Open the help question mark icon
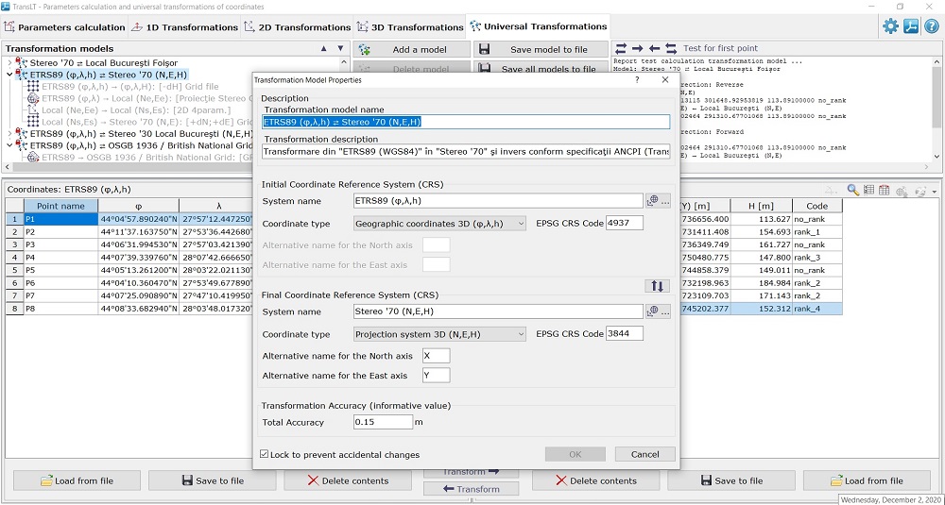Image resolution: width=945 pixels, height=505 pixels. click(931, 26)
